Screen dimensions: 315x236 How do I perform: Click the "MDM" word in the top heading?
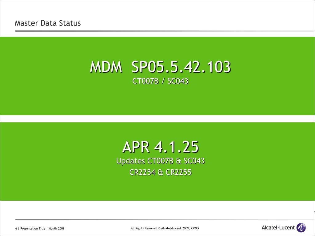point(106,67)
